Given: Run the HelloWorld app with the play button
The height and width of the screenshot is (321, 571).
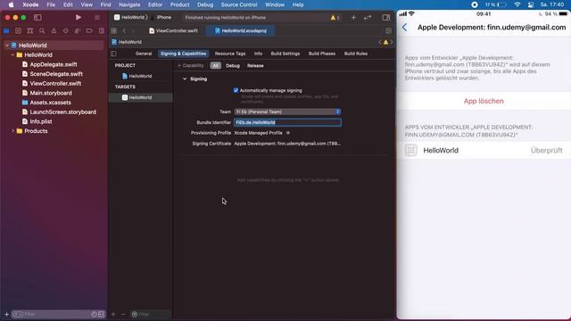Looking at the screenshot, I should (x=79, y=18).
